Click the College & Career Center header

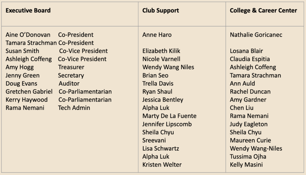pos(263,10)
